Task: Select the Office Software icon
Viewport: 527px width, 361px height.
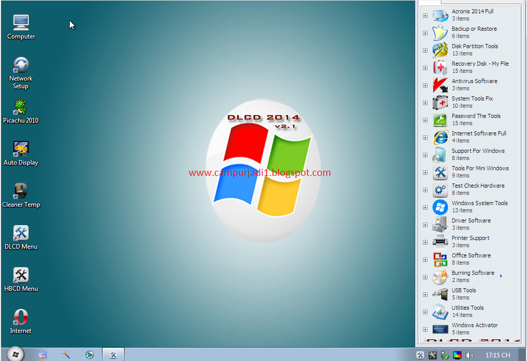Action: 440,260
